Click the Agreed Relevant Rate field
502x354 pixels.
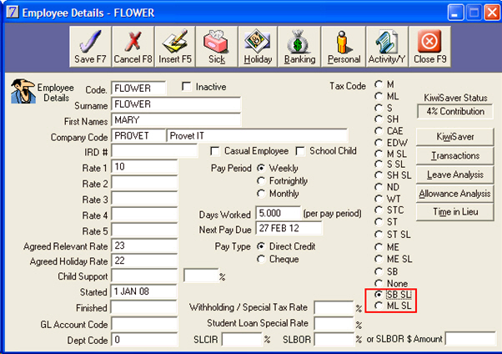pos(144,246)
